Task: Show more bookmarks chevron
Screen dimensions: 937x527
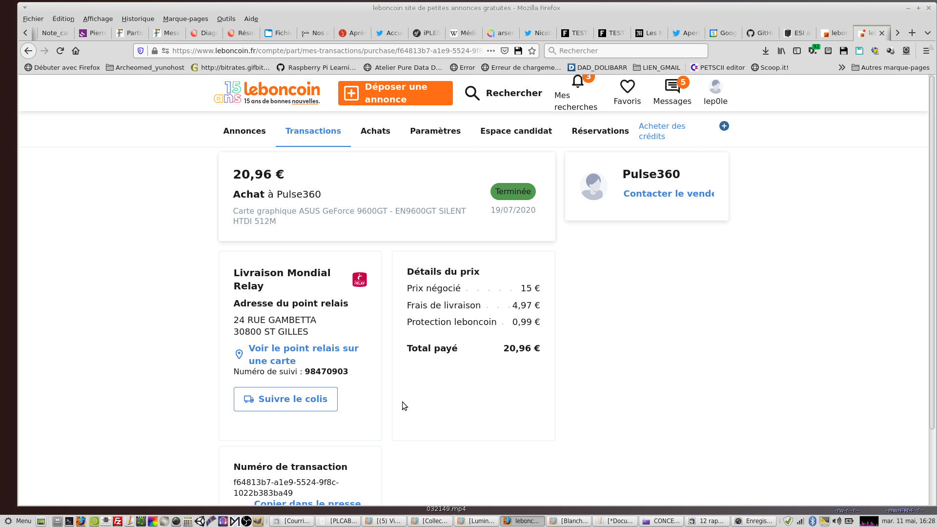Action: [x=842, y=68]
